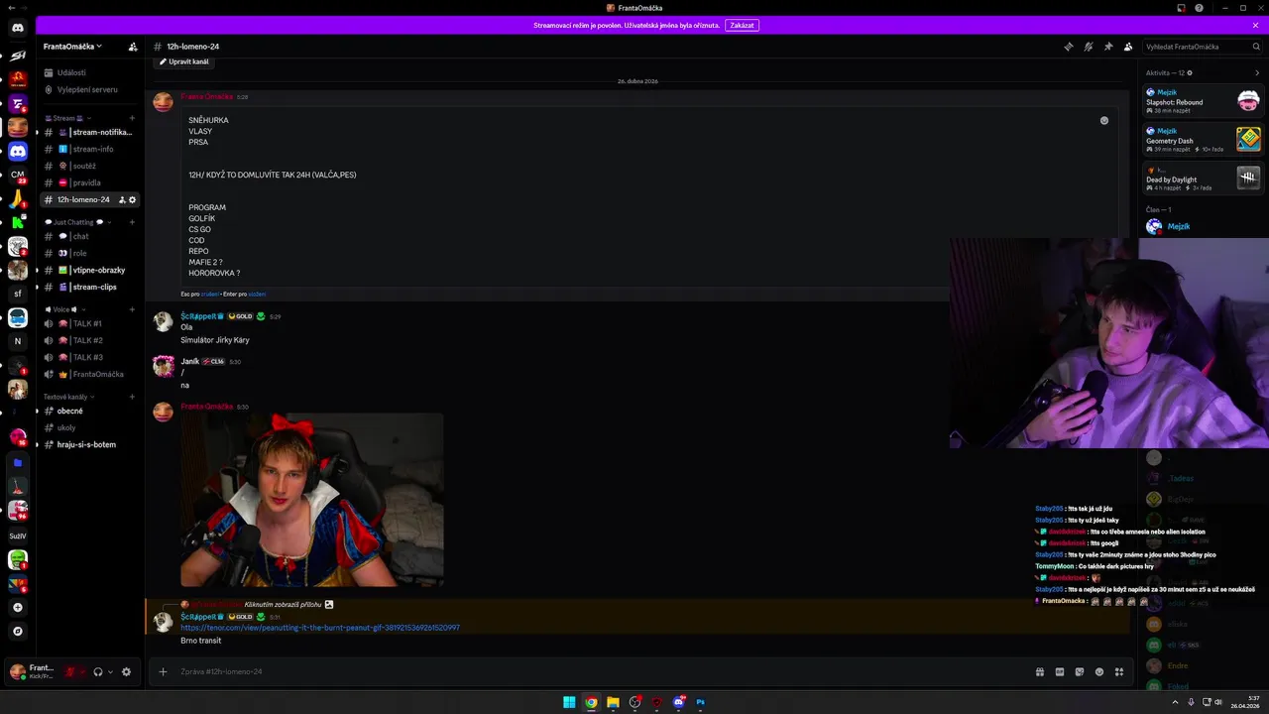This screenshot has width=1269, height=714.
Task: Toggle microphone mute in user panel
Action: 70,671
